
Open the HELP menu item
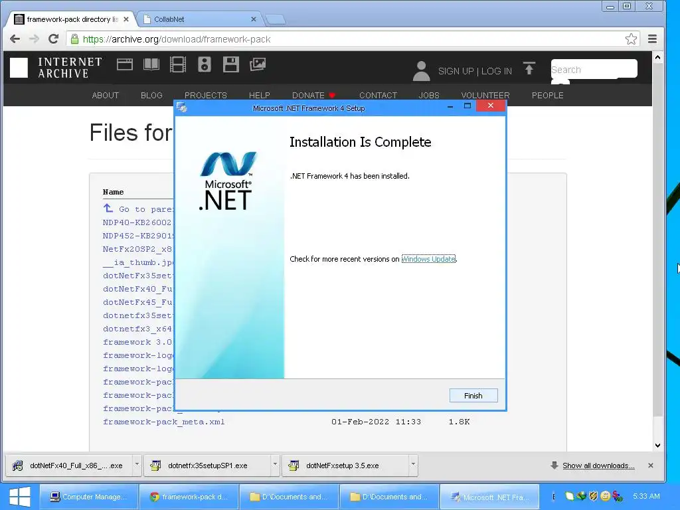260,96
